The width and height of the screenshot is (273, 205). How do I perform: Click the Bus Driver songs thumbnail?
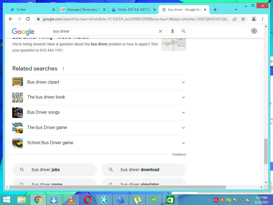click(x=18, y=112)
